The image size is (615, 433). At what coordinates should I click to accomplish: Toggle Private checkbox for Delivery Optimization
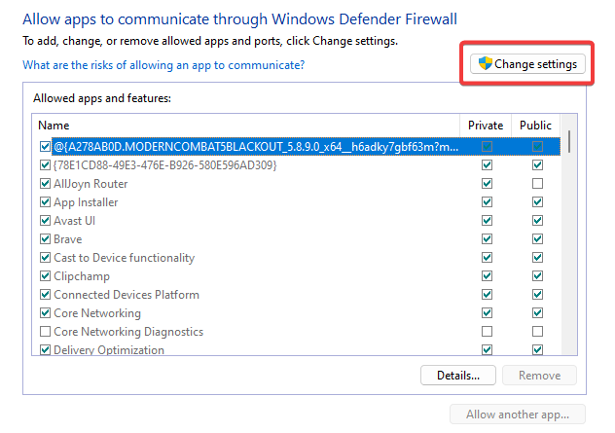tap(487, 349)
